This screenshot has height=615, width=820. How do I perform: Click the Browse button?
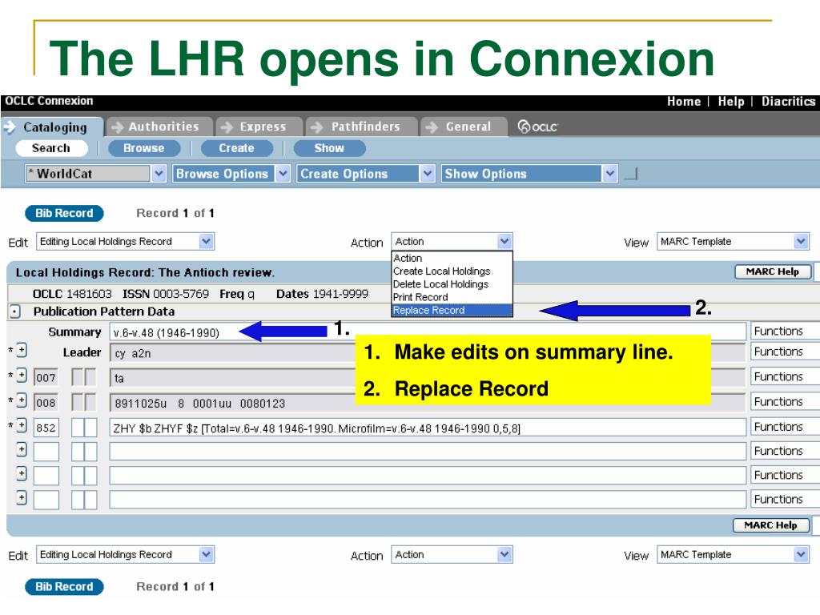[x=144, y=148]
